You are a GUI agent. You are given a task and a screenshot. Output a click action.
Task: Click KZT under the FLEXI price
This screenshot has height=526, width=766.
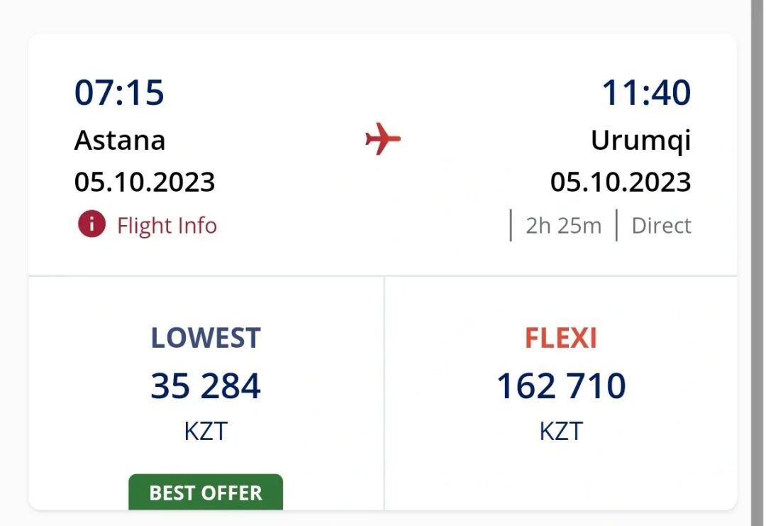[x=560, y=431]
